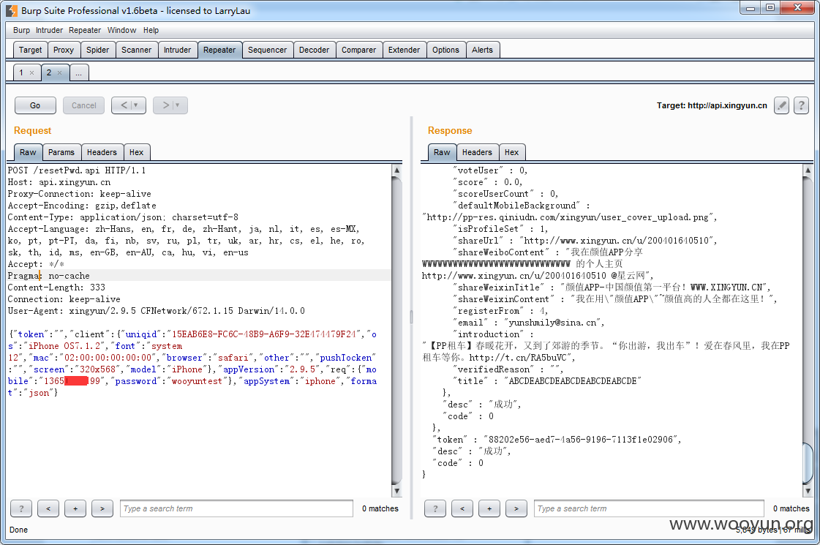Add request search options plus button
The height and width of the screenshot is (545, 820).
pos(75,508)
